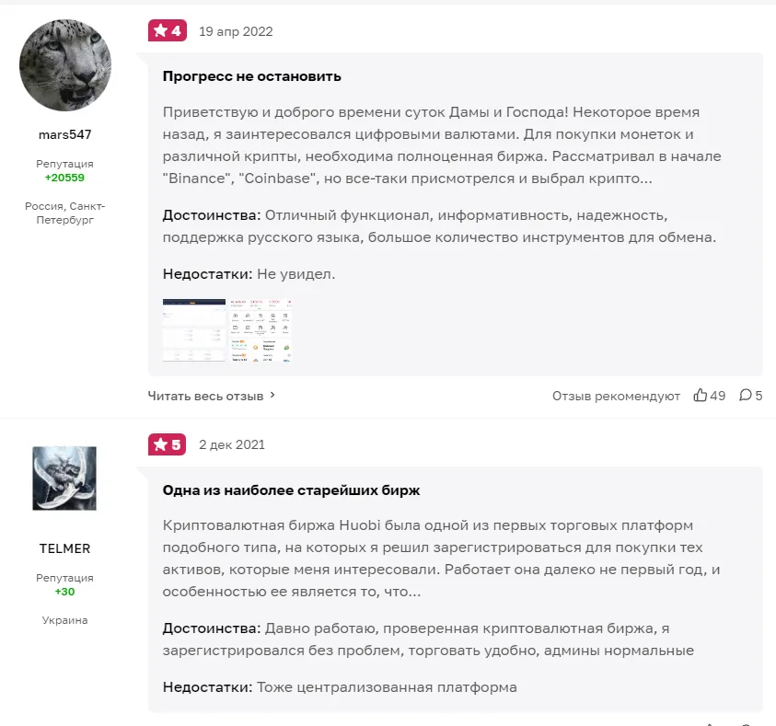Image resolution: width=776 pixels, height=726 pixels.
Task: Click the 4-star rating badge
Action: [168, 31]
